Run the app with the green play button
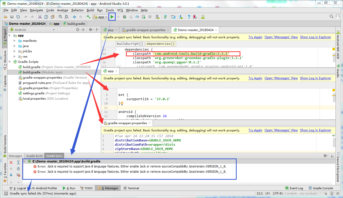 112,17
